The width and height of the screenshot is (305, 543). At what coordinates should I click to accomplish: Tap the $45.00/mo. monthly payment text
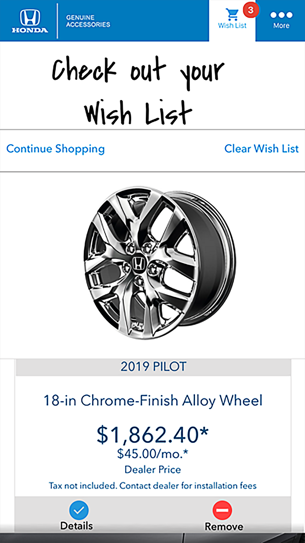point(152,454)
